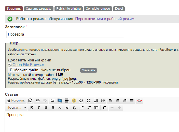Open the Формат paragraph format dropdown
The width and height of the screenshot is (179, 132).
pos(17,108)
